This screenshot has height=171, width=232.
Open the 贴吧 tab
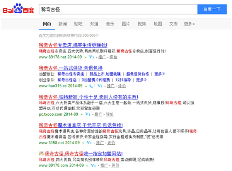click(78, 24)
